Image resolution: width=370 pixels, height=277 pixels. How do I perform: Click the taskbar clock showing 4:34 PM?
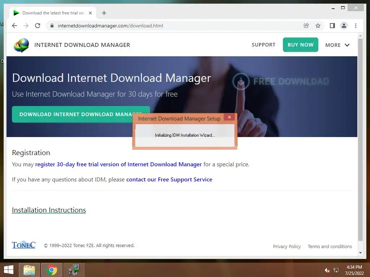click(x=354, y=270)
